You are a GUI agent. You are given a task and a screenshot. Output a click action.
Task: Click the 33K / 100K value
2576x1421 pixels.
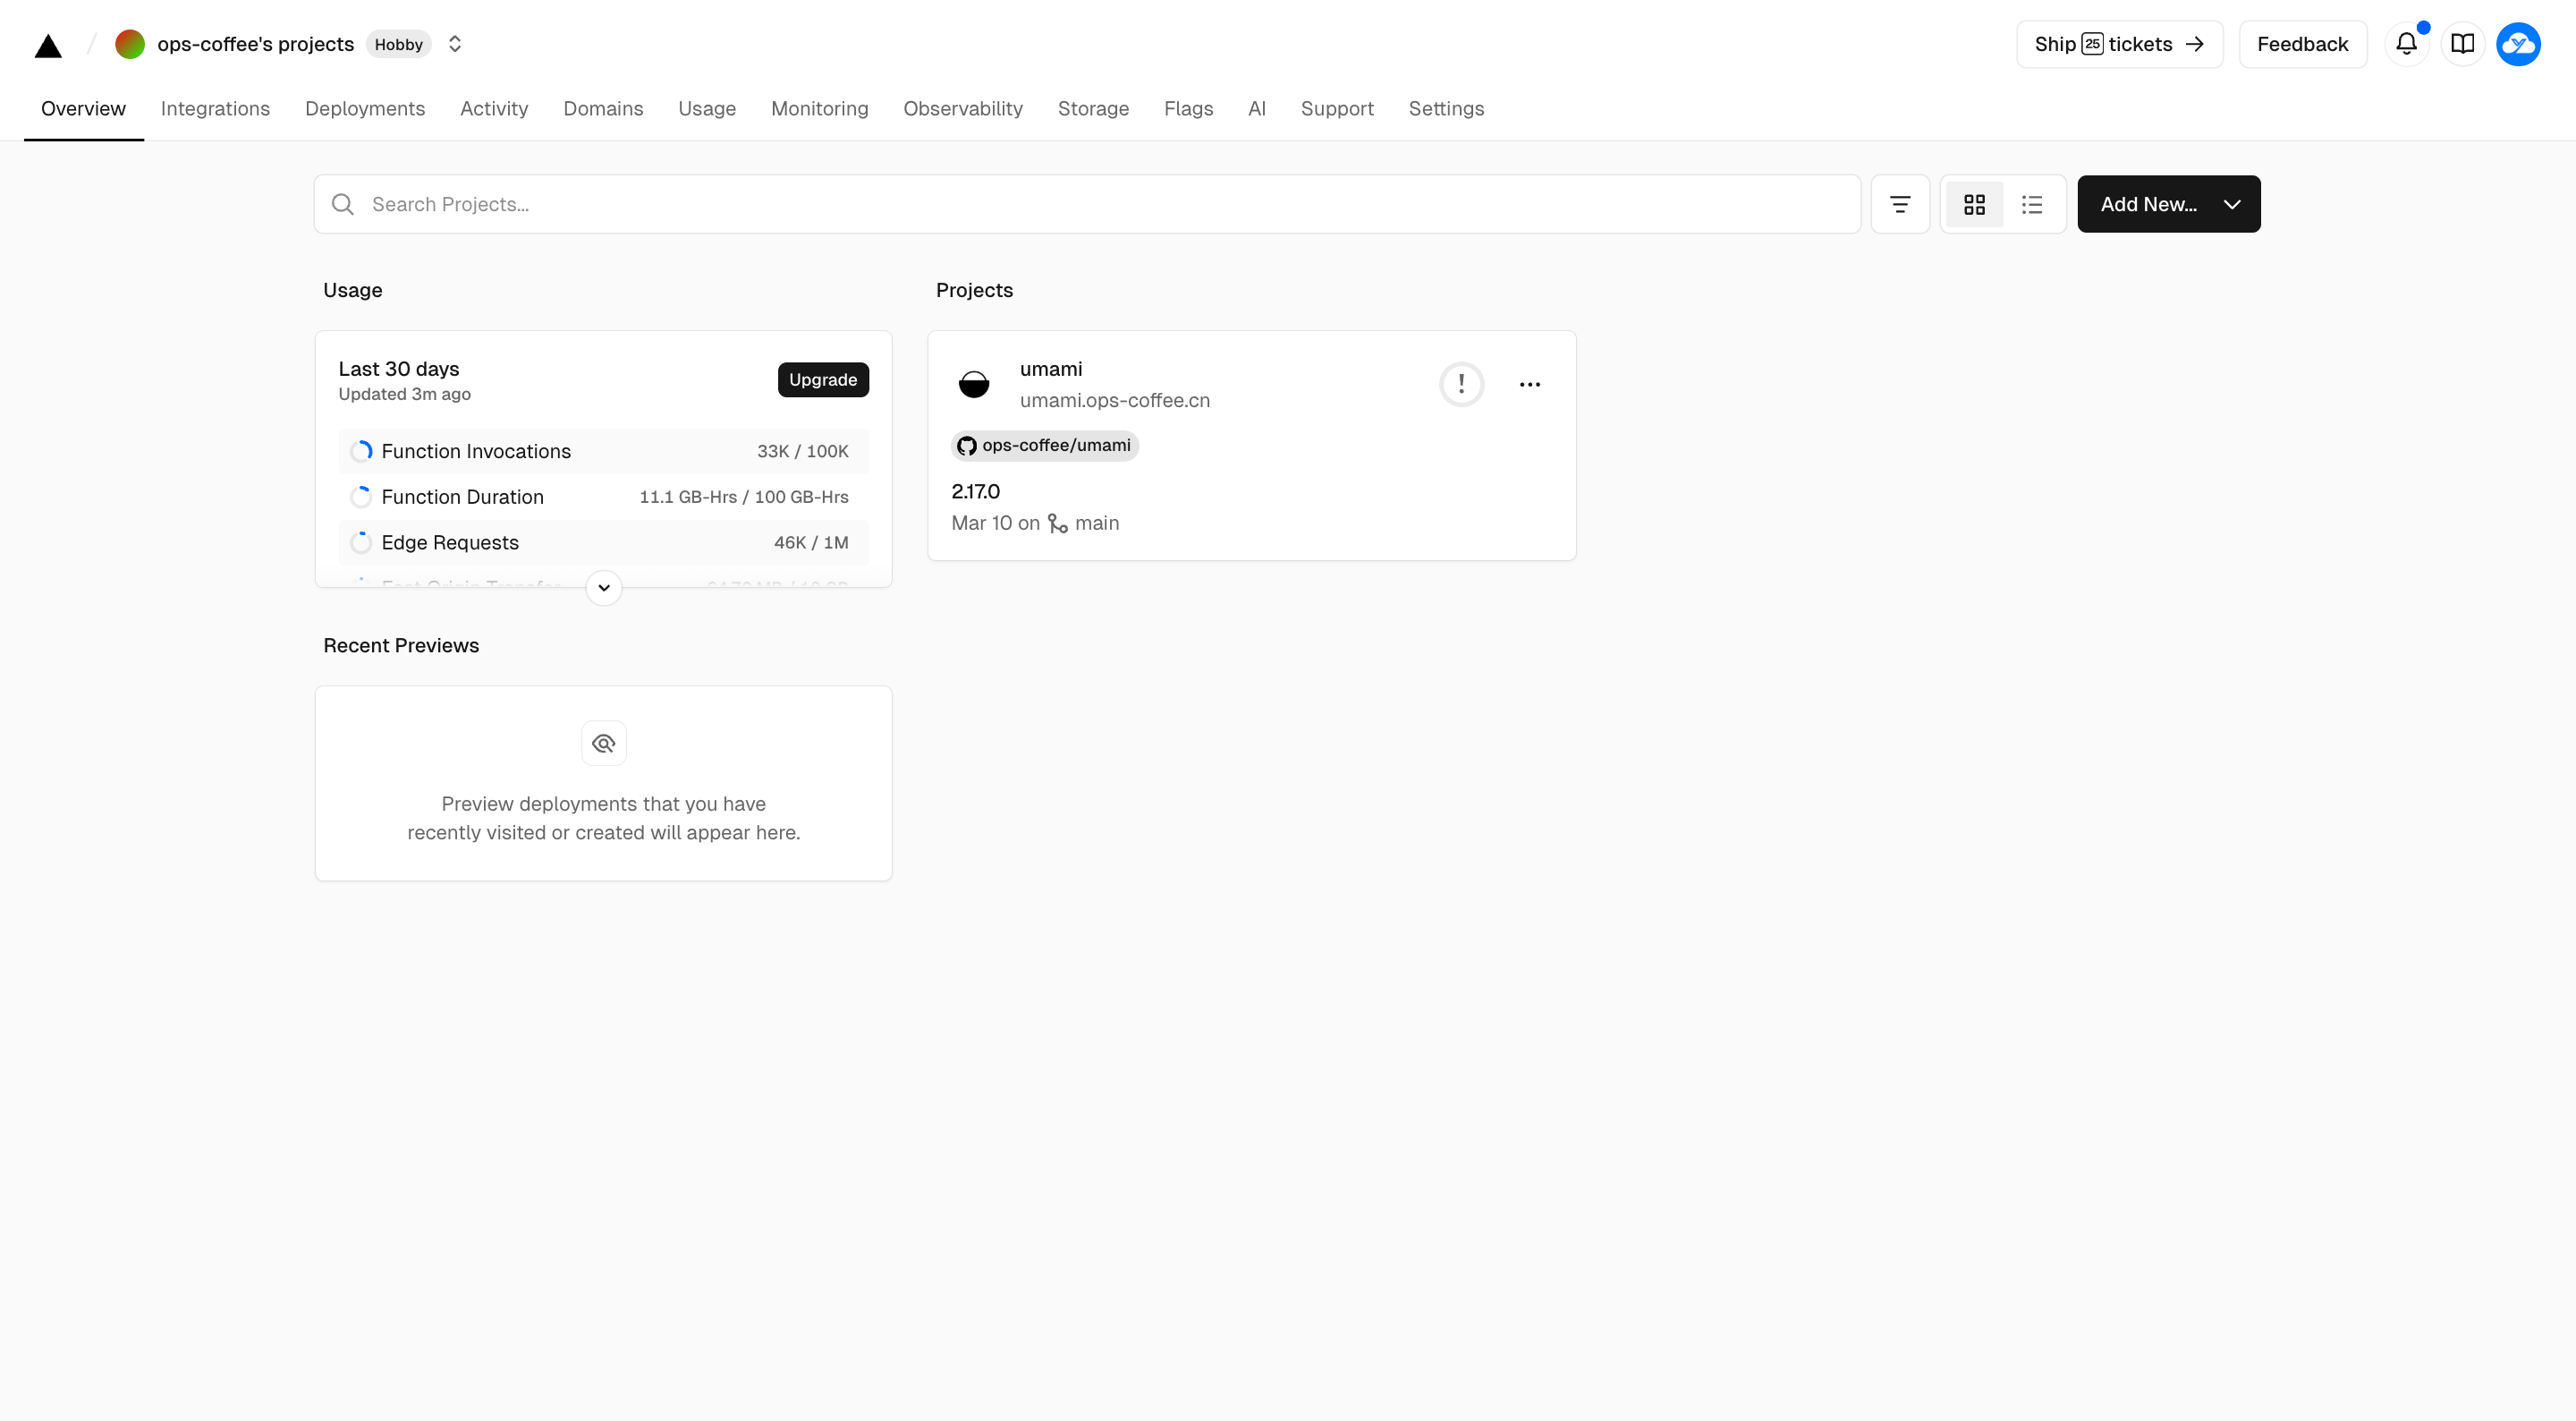tap(803, 451)
